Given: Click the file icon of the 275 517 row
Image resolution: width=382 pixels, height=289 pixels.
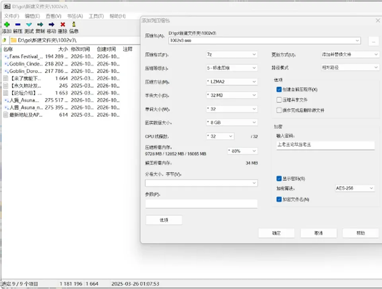Looking at the screenshot, I should (x=7, y=100).
